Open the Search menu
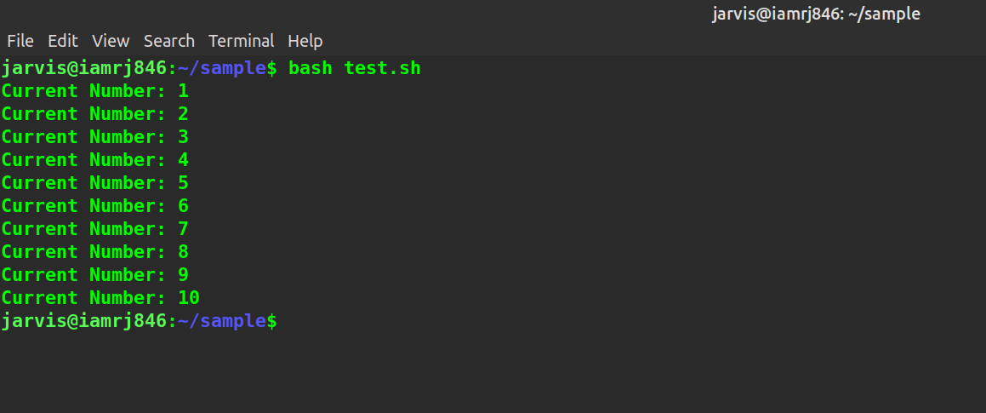This screenshot has height=413, width=986. 169,41
